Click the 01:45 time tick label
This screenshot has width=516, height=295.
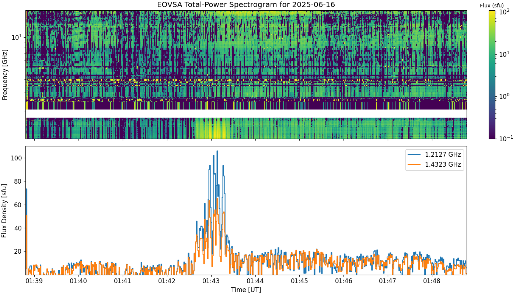pyautogui.click(x=299, y=281)
